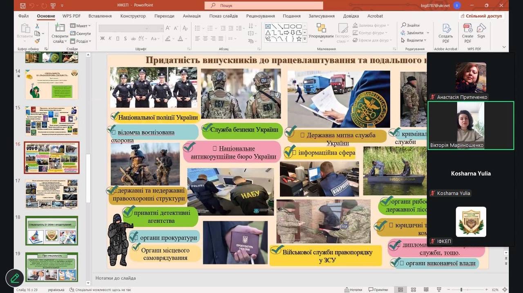Click the Sign pen icon
Image resolution: width=523 pixels, height=293 pixels.
(481, 28)
